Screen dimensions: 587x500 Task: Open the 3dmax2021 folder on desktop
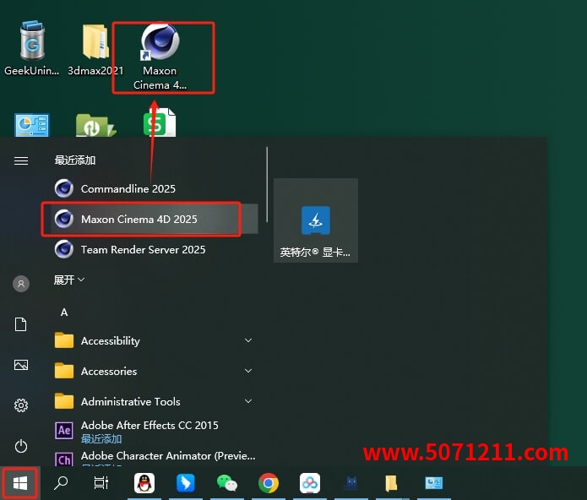click(x=95, y=47)
